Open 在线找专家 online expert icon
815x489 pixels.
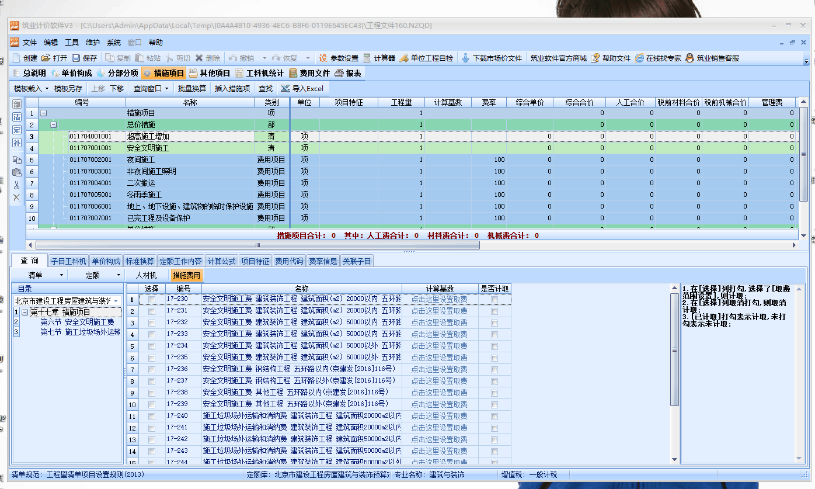point(639,58)
